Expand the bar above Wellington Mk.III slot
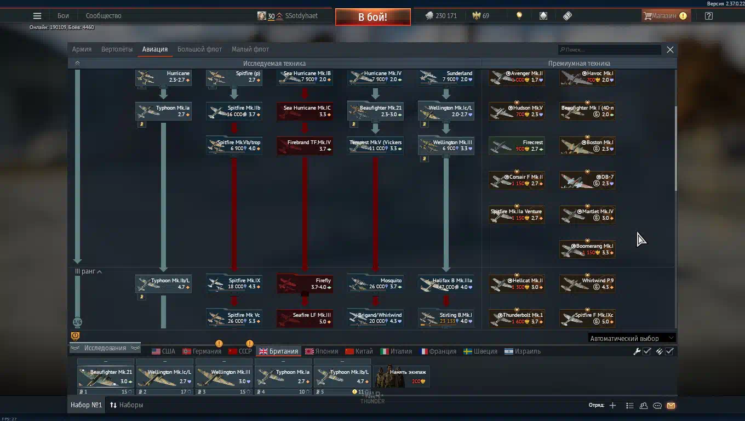745x421 pixels. (224, 362)
